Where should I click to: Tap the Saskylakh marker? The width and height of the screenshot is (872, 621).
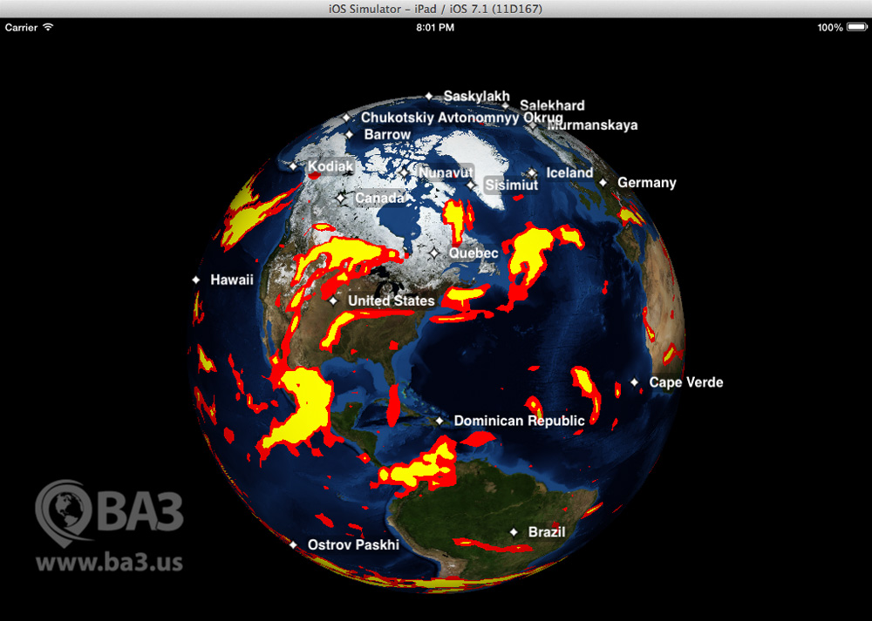tap(429, 97)
